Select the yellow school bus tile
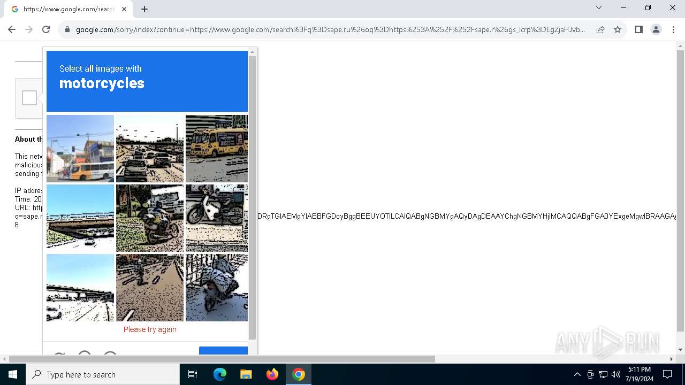Viewport: 685px width, 385px height. tap(217, 149)
